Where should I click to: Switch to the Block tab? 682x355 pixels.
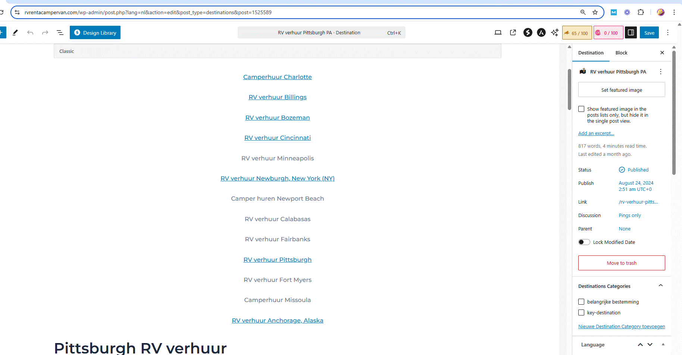[621, 53]
